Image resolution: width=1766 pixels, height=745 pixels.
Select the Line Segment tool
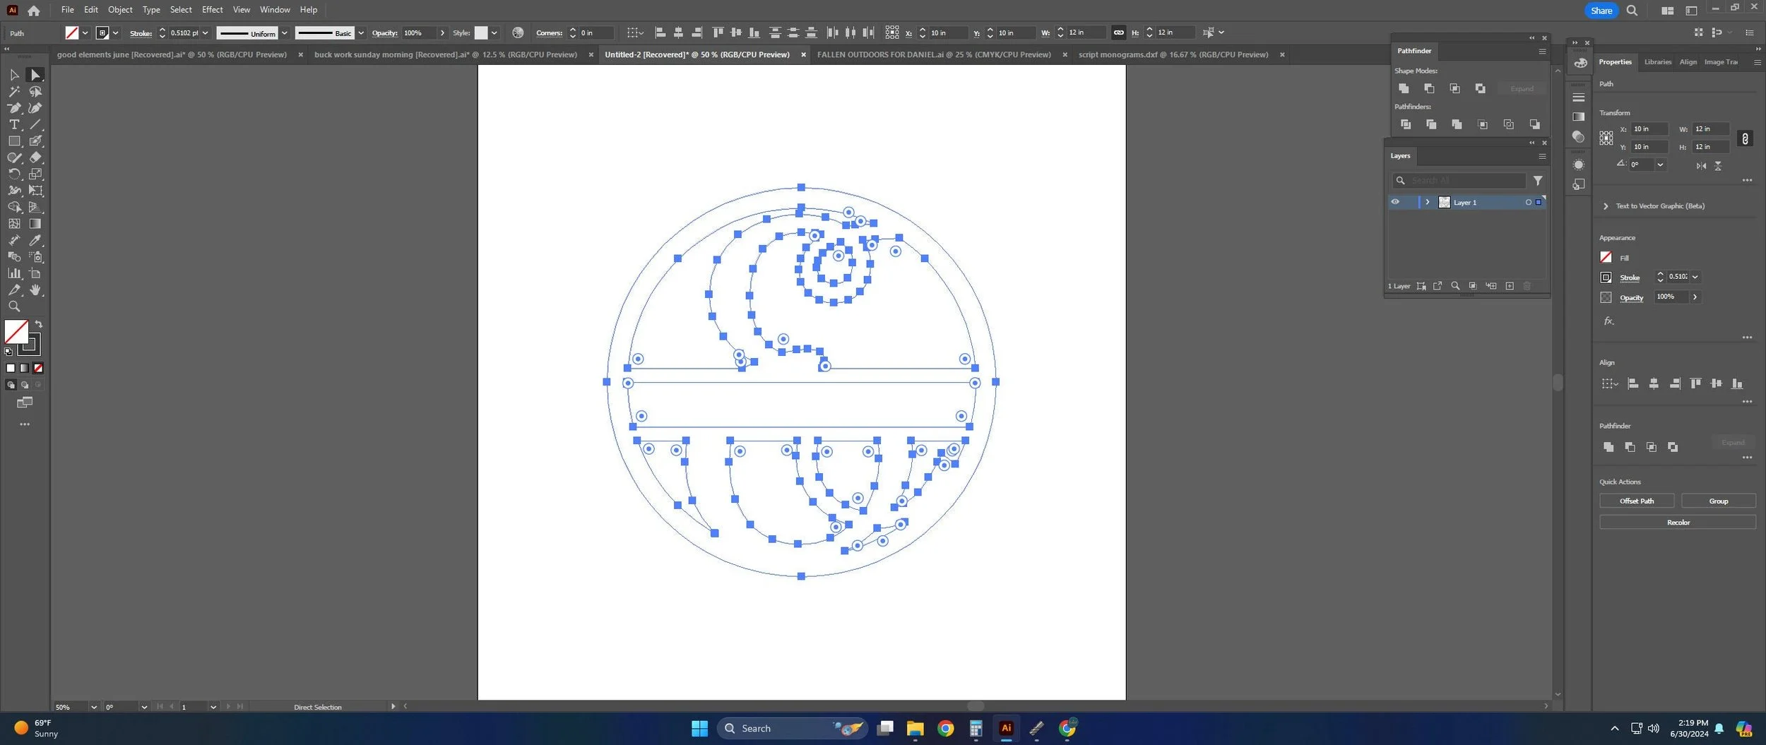point(35,124)
